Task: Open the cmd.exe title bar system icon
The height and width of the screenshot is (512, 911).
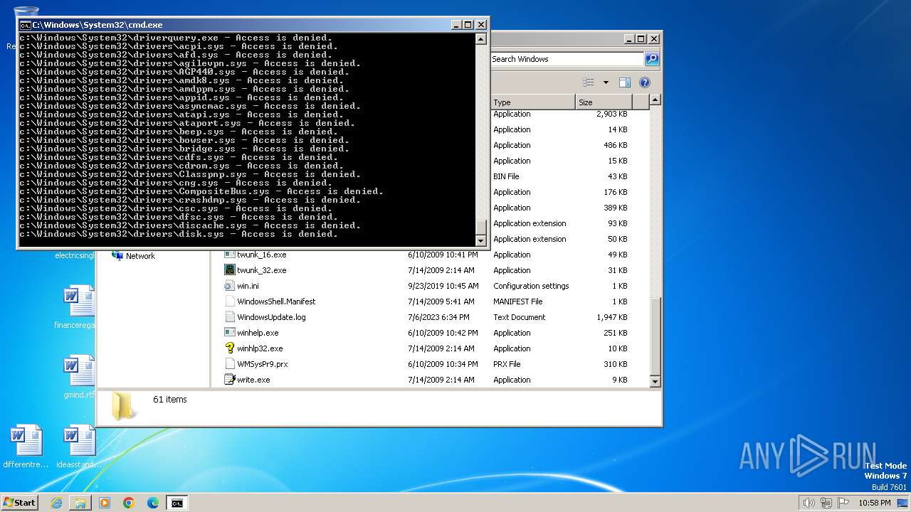Action: 25,25
